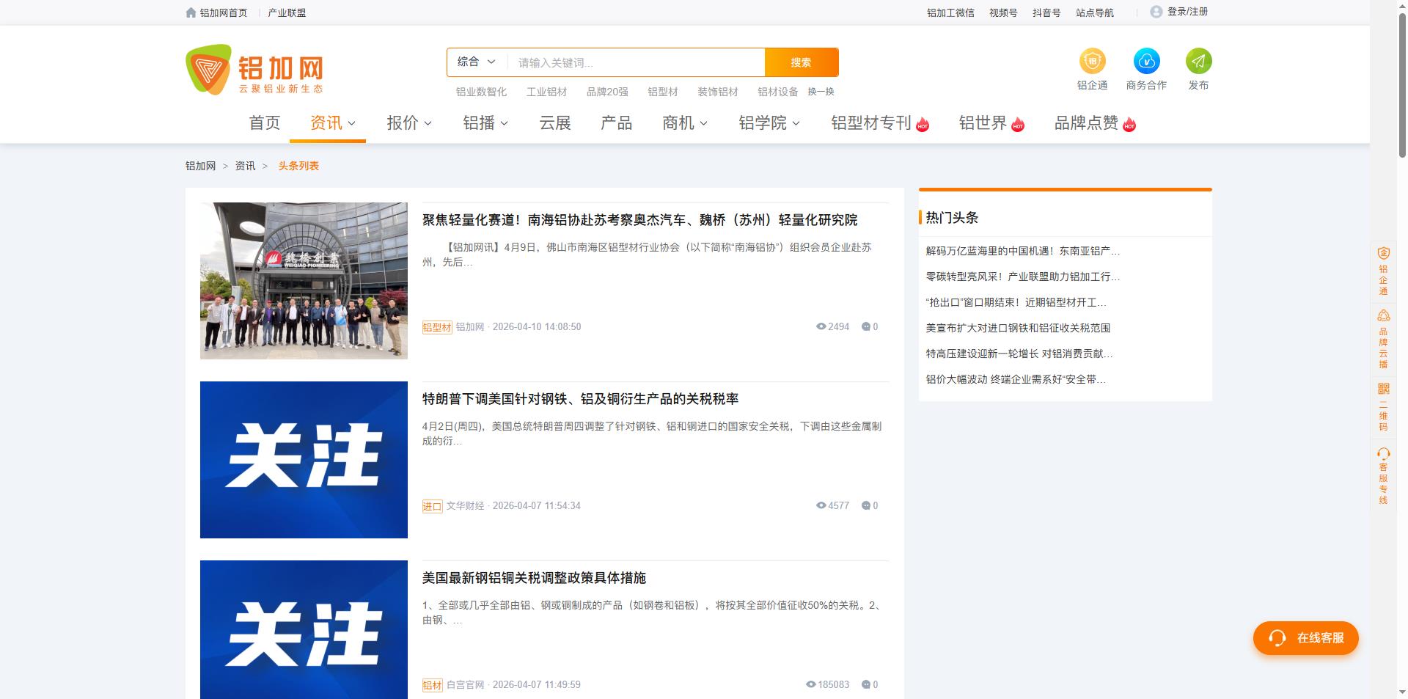This screenshot has height=699, width=1408.
Task: Click the search keyword input field
Action: (x=636, y=62)
